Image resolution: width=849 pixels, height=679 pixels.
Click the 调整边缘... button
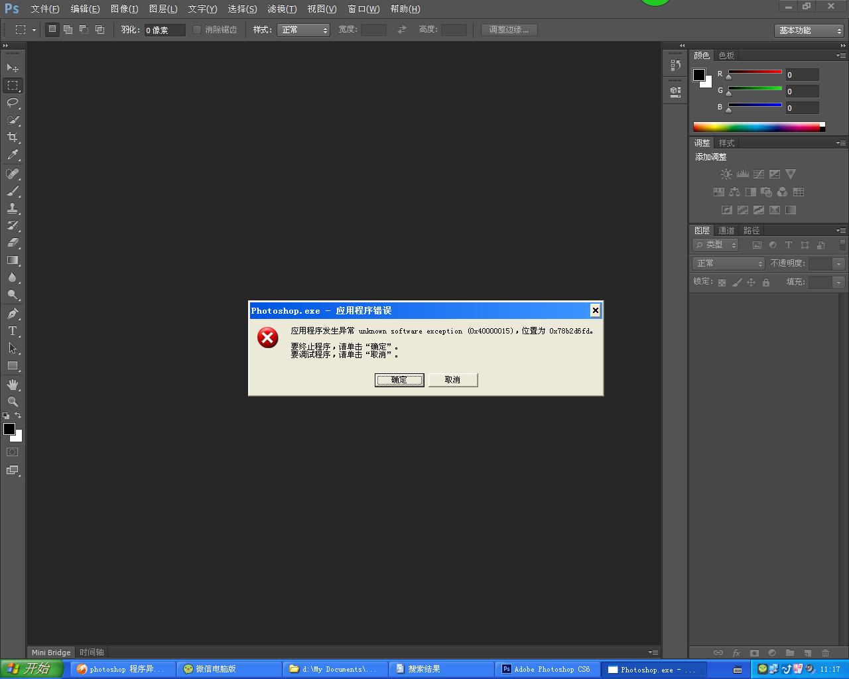[509, 30]
